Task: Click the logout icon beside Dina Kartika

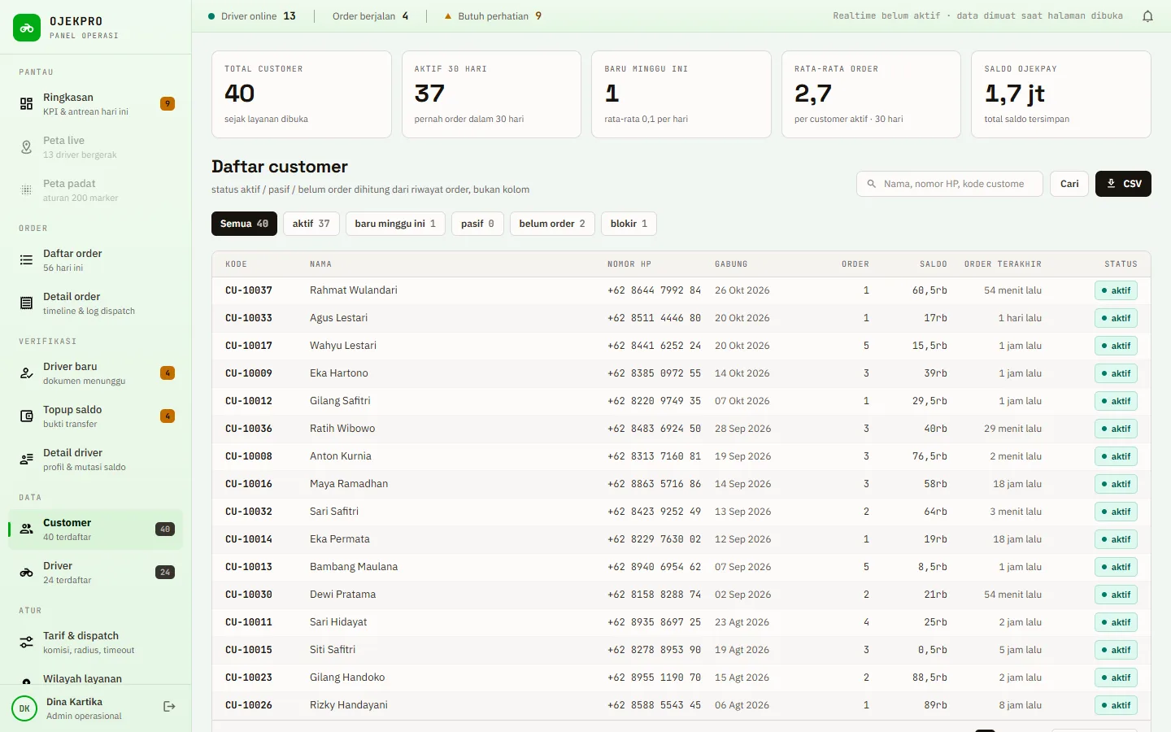Action: [x=169, y=707]
